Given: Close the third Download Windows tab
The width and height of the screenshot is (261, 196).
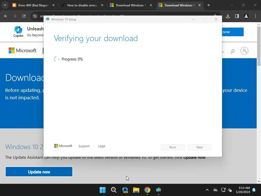Looking at the screenshot, I should [x=151, y=5].
